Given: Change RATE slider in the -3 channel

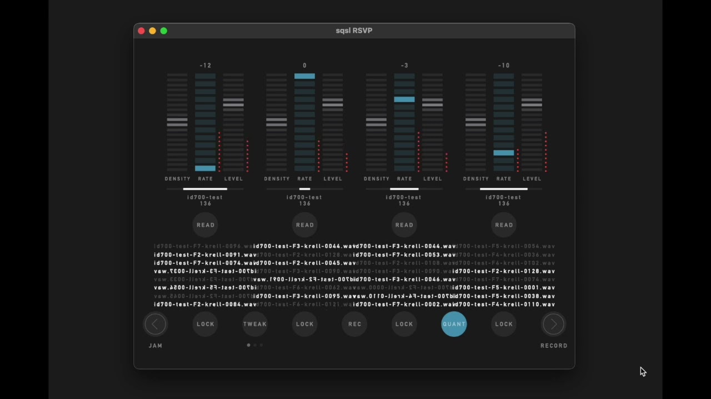Looking at the screenshot, I should tap(404, 122).
